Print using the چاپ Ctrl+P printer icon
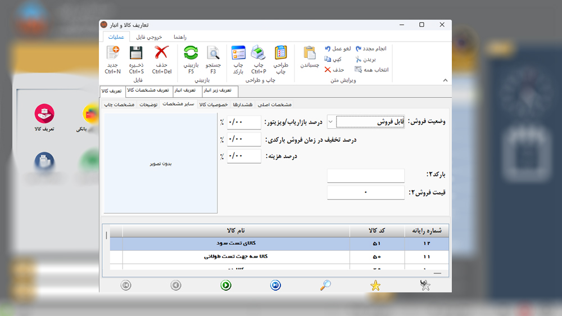Screen dimensions: 562x316 [259, 54]
